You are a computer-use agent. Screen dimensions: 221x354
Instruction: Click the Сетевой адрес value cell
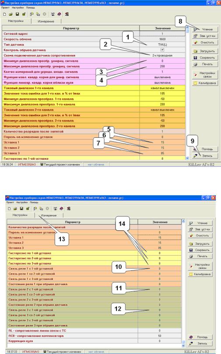coord(162,34)
